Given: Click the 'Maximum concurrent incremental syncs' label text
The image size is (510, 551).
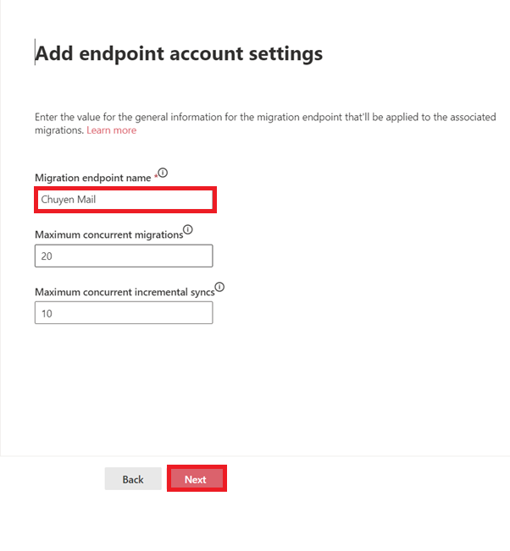Looking at the screenshot, I should point(124,292).
